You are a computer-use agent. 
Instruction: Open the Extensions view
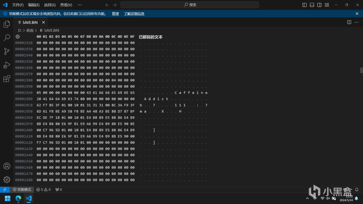7,78
